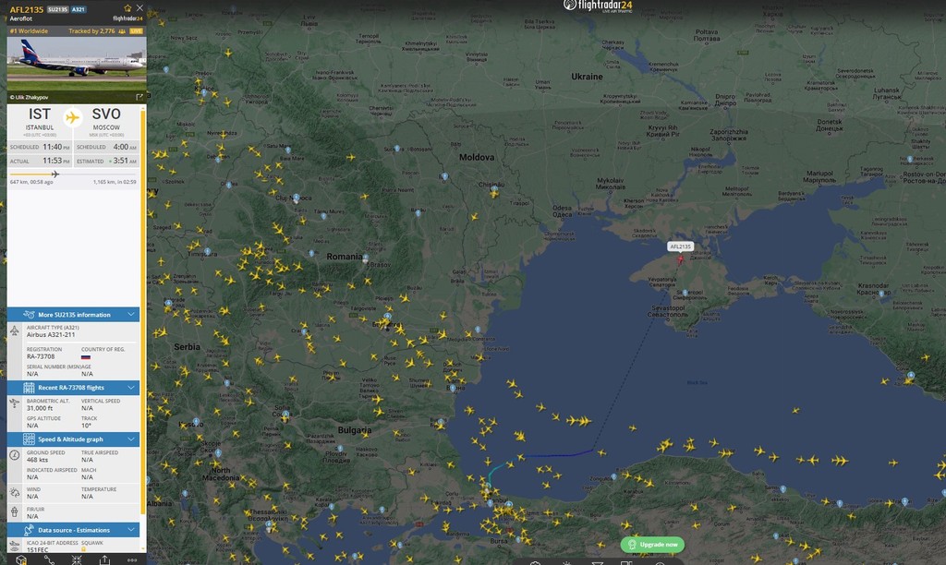This screenshot has height=565, width=946.
Task: Open the aircraft photo in external window
Action: click(x=139, y=97)
